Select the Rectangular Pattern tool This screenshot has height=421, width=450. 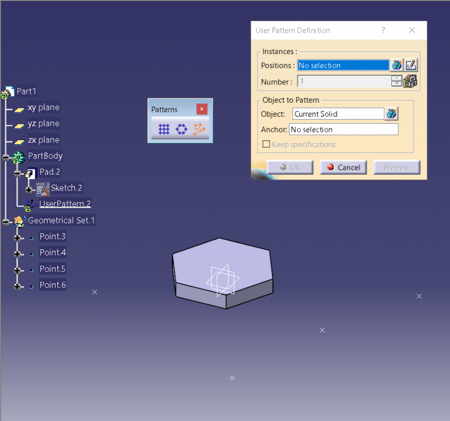click(164, 129)
